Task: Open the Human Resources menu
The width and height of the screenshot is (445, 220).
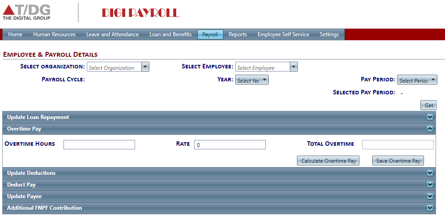Action: (x=54, y=34)
